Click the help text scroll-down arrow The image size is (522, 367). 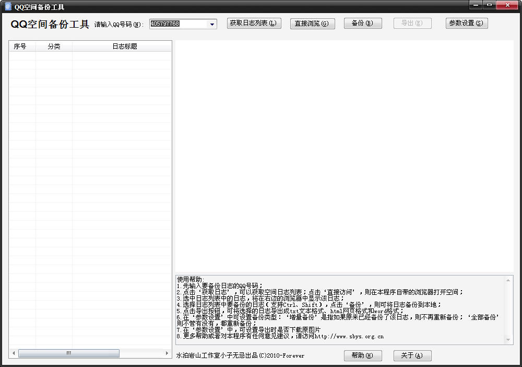508,340
